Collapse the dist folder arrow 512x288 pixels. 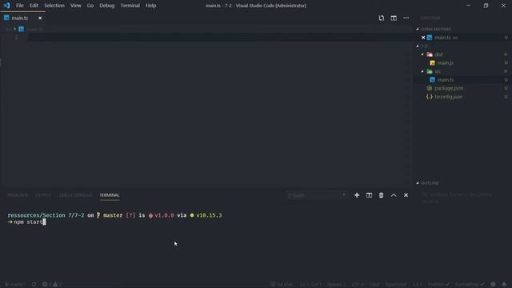pyautogui.click(x=422, y=54)
